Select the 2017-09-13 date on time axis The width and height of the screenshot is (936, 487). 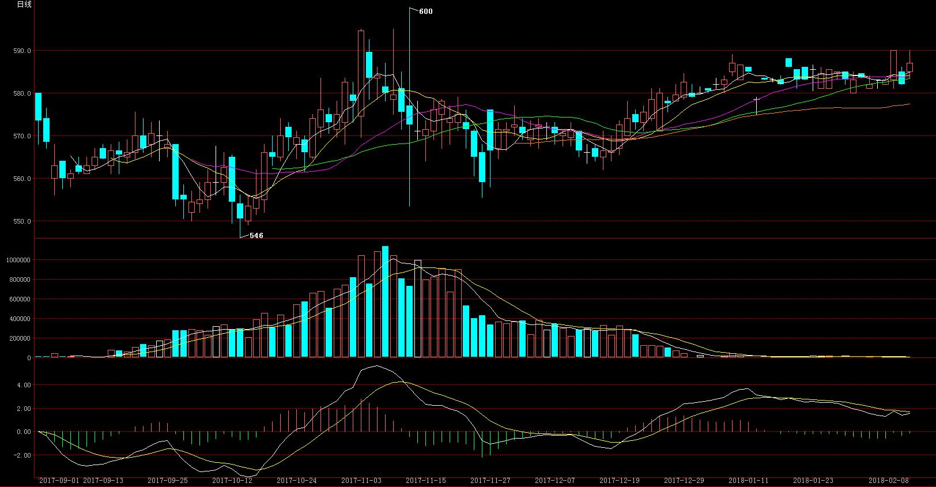coord(104,480)
